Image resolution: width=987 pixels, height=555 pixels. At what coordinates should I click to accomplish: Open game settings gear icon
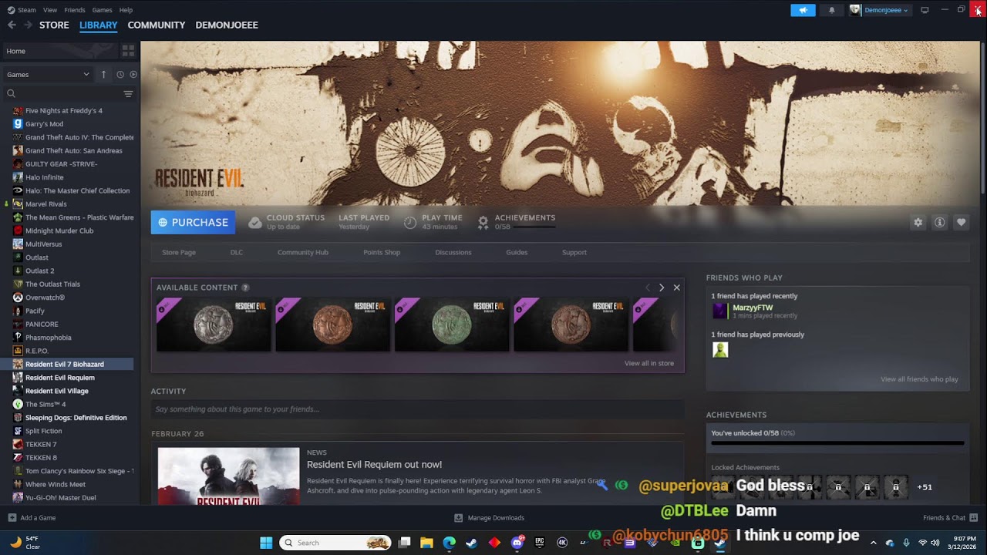(x=918, y=222)
